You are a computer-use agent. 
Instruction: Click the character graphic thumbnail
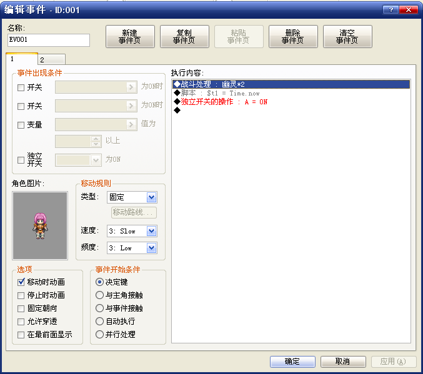click(x=40, y=225)
